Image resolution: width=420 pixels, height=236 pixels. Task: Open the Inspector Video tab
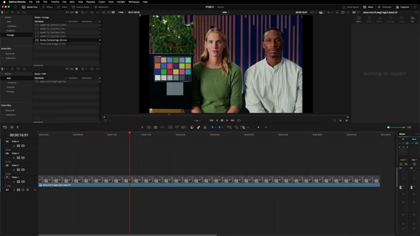point(358,19)
